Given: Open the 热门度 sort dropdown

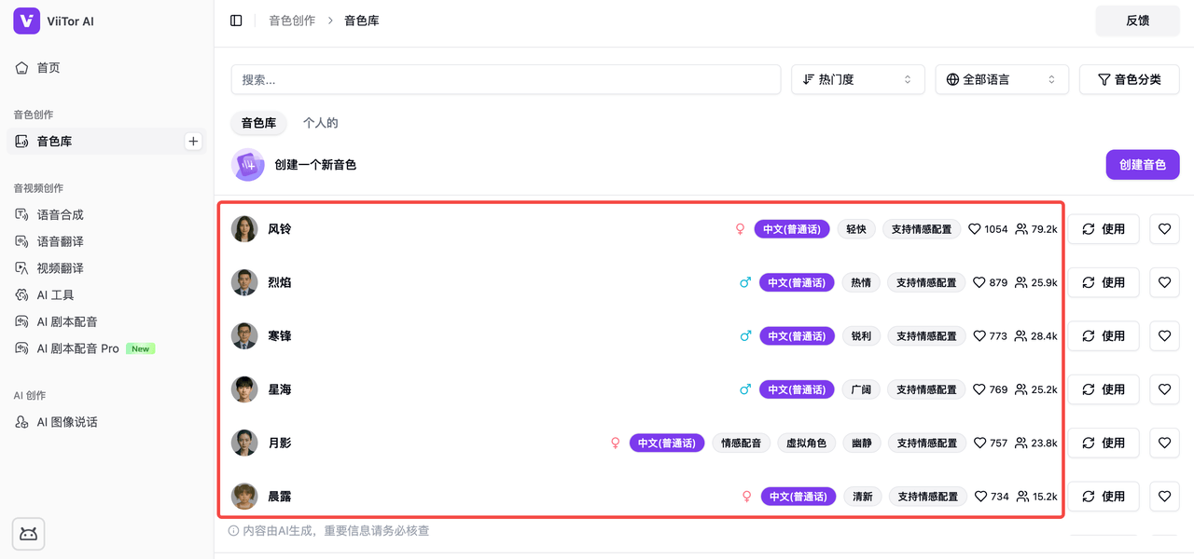Looking at the screenshot, I should tap(857, 80).
